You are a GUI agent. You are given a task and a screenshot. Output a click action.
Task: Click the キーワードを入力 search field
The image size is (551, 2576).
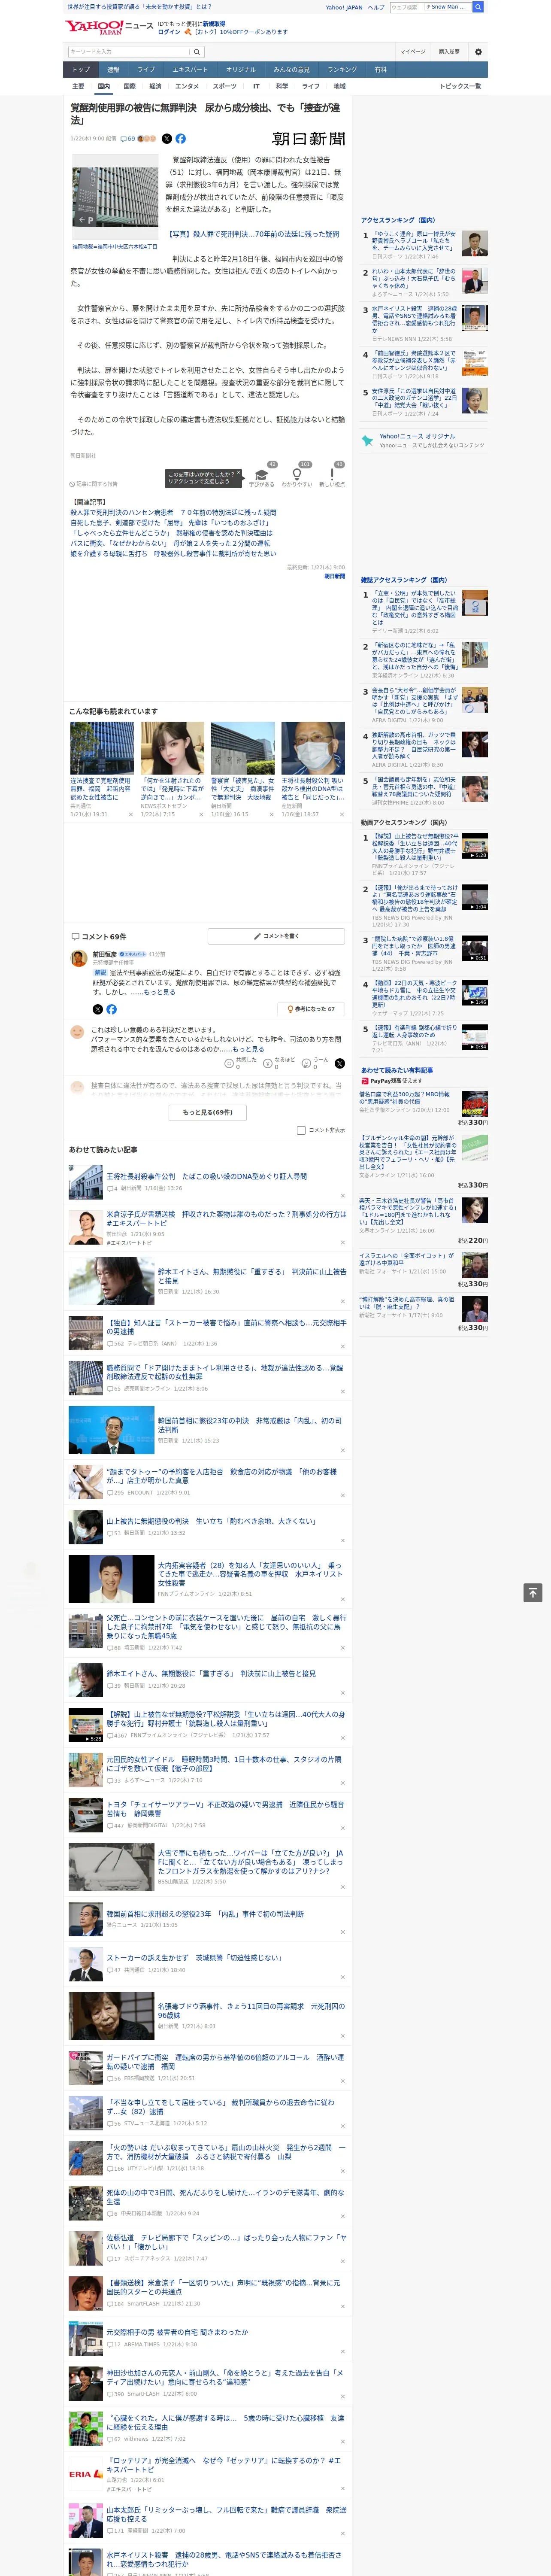[128, 52]
